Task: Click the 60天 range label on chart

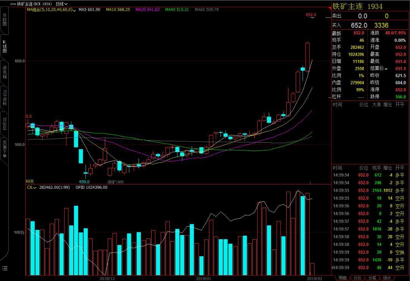Action: click(x=30, y=181)
